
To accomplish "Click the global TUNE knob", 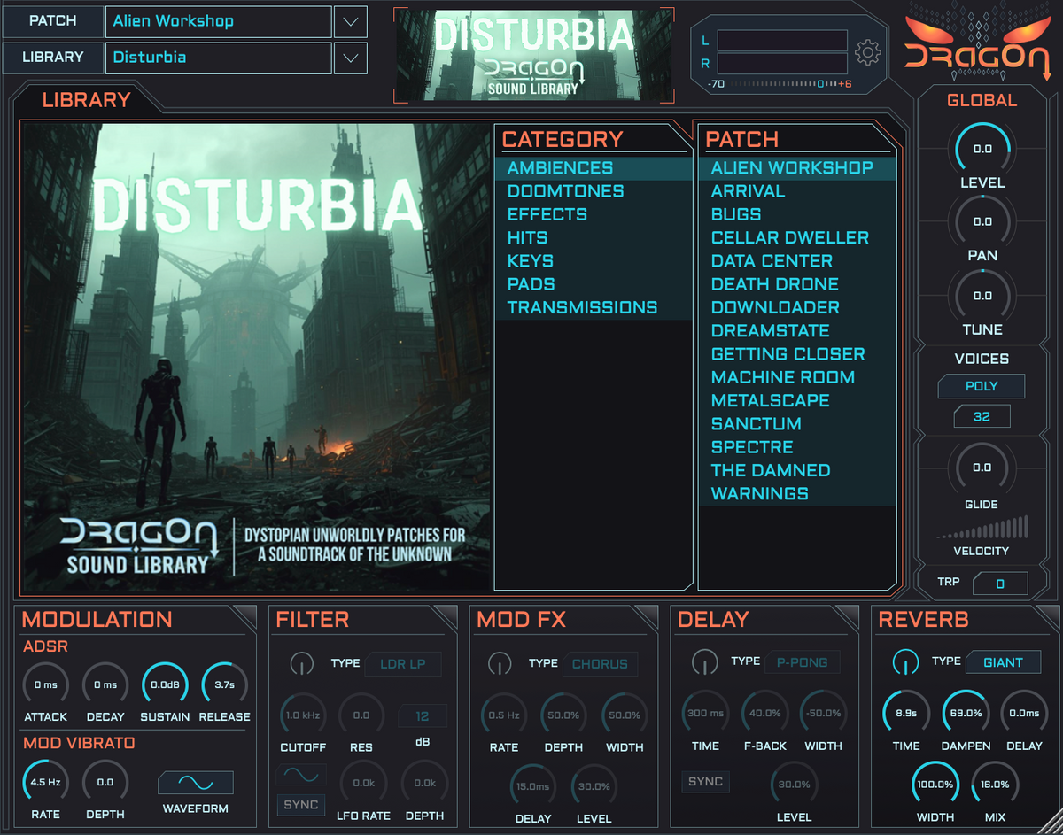I will tap(982, 296).
